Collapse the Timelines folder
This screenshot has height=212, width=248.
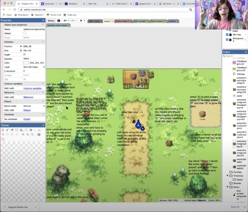point(228,176)
